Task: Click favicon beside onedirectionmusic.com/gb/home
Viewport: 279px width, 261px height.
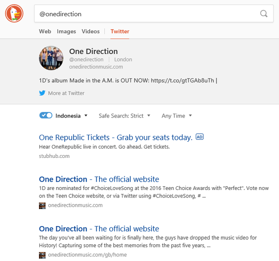Action: point(42,255)
